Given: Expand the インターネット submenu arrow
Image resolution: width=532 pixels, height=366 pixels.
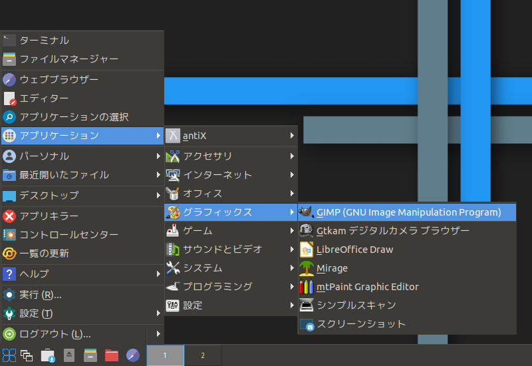Looking at the screenshot, I should pyautogui.click(x=292, y=175).
